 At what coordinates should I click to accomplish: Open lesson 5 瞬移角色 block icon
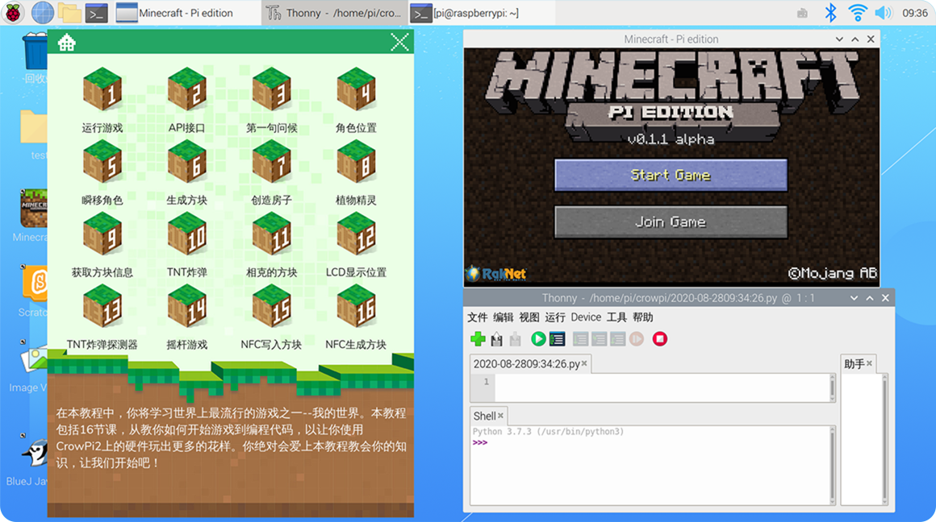pyautogui.click(x=102, y=161)
